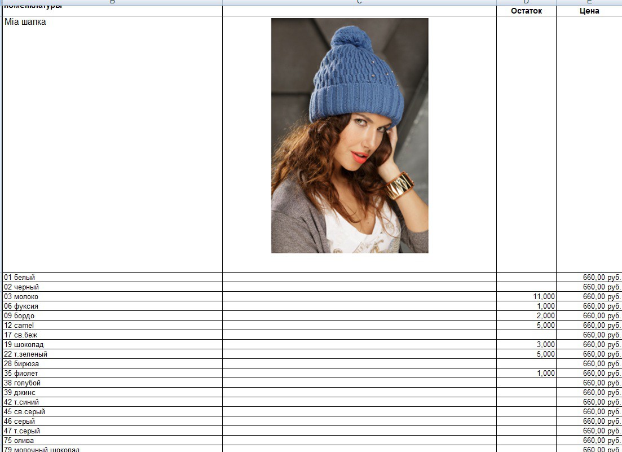Click the 660,00 руб. price for 28 бирюза
Screen dimensions: 622x452
(602, 364)
